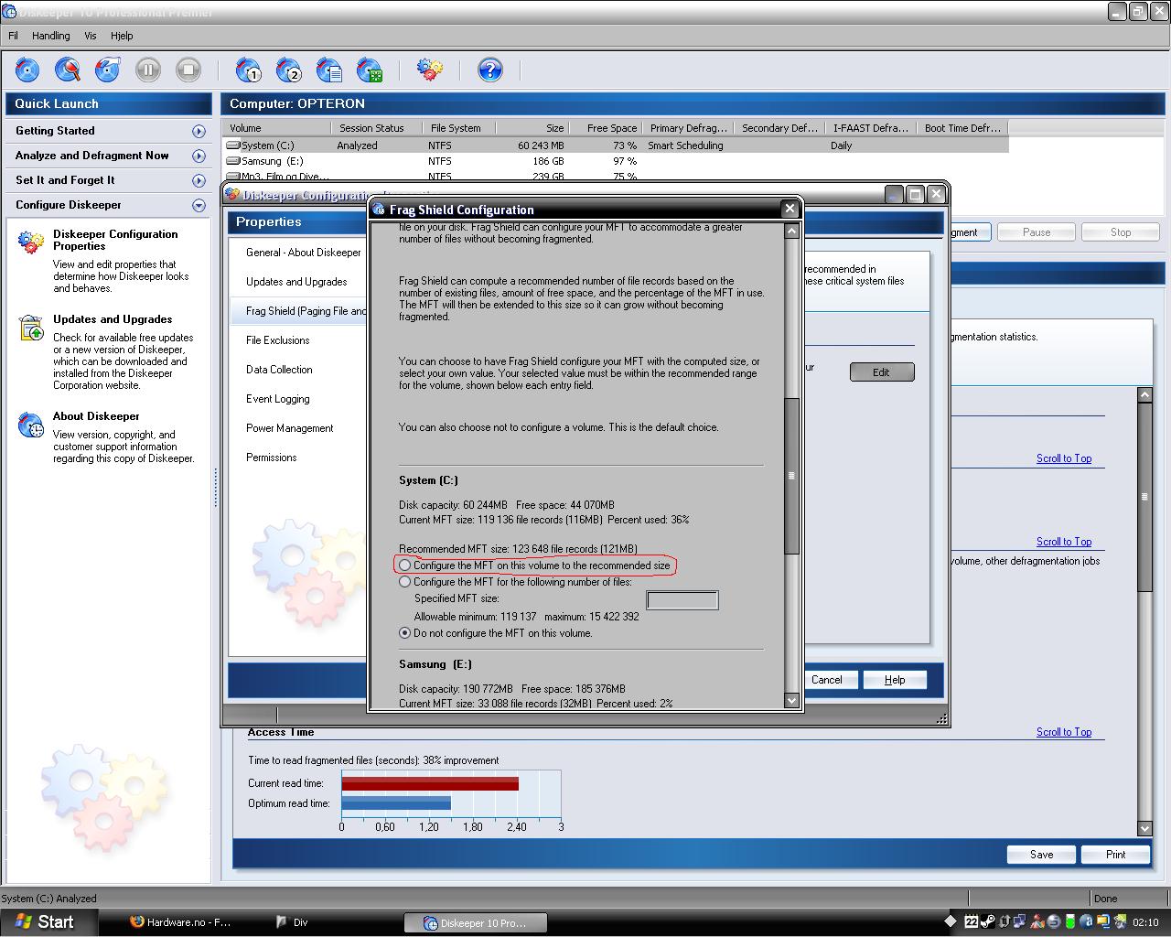1171x937 pixels.
Task: Open configuration via colored gears toolbar icon
Action: 430,70
